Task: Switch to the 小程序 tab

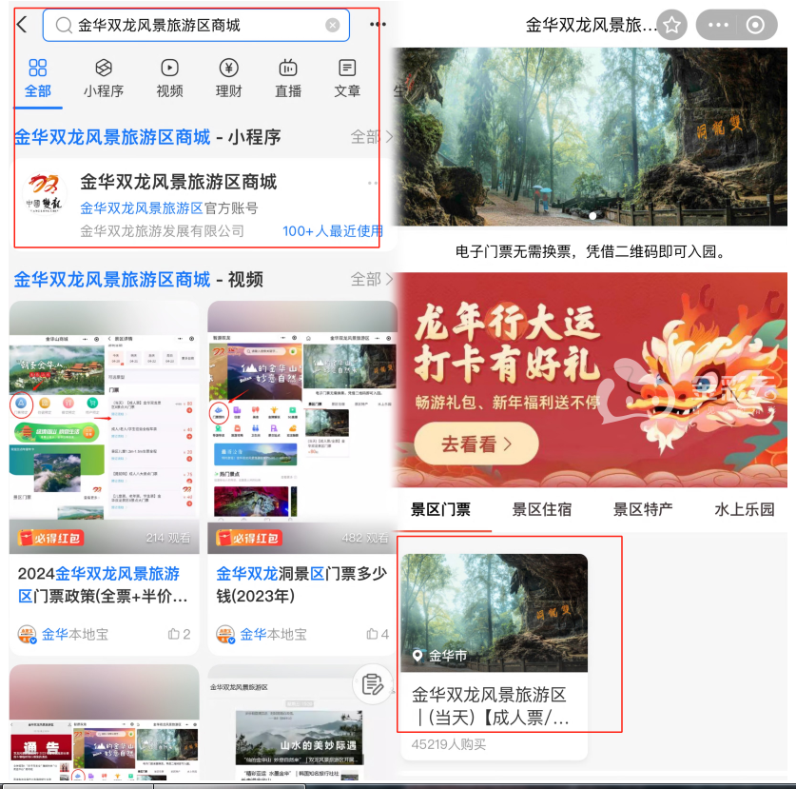Action: click(104, 79)
